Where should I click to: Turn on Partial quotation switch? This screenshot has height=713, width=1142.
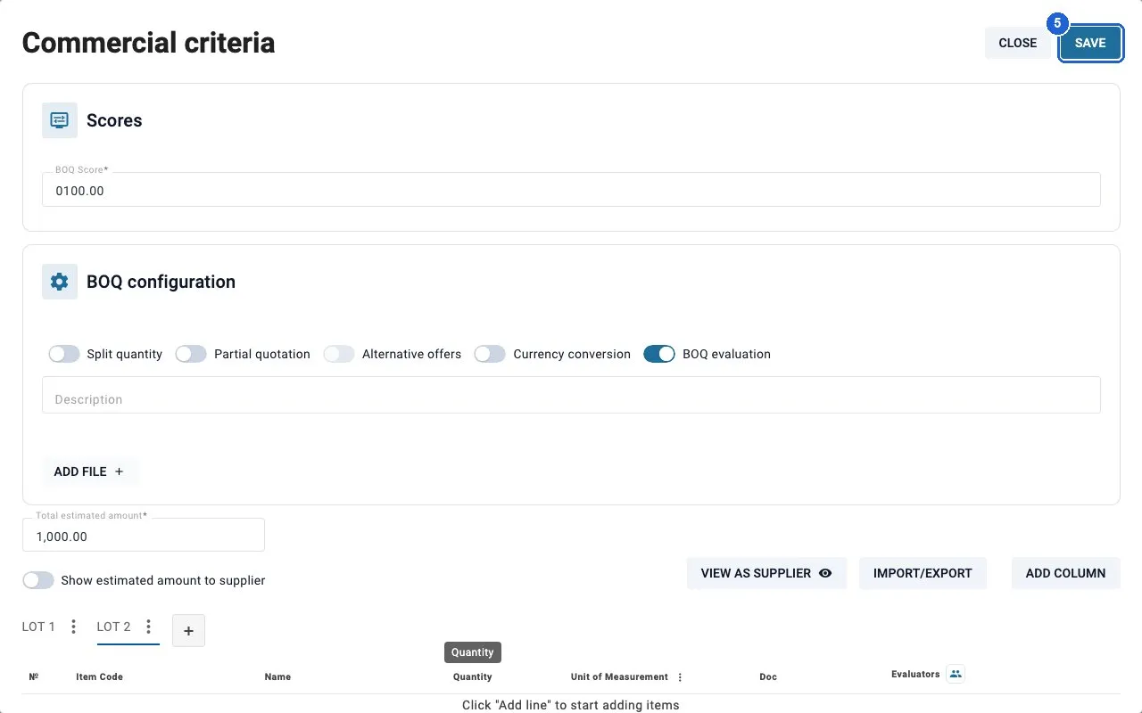(x=191, y=354)
